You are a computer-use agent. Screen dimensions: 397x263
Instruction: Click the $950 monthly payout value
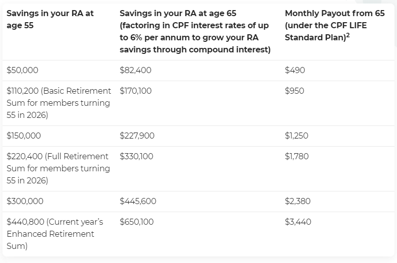pos(294,91)
